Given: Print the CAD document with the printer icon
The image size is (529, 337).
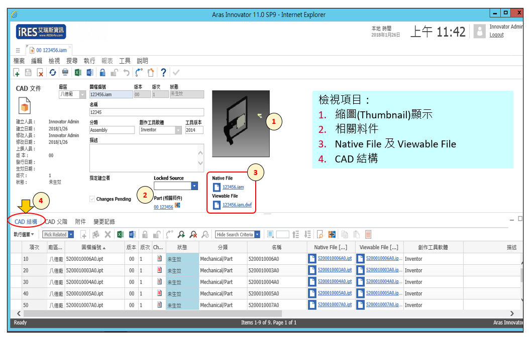Looking at the screenshot, I should 65,72.
